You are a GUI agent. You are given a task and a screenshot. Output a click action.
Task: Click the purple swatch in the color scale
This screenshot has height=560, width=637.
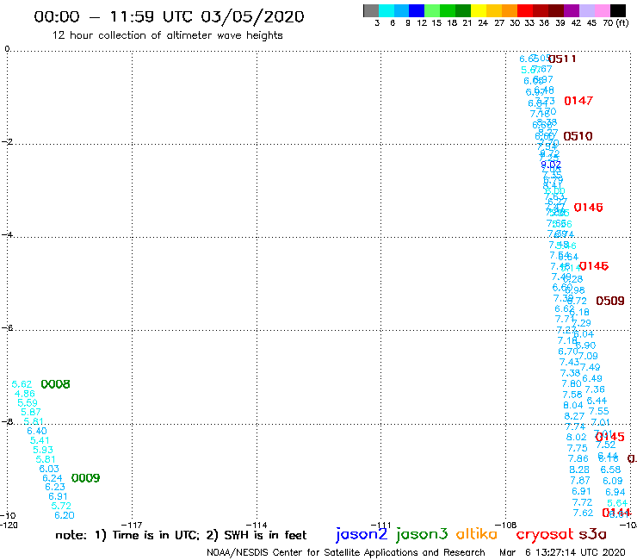[x=572, y=10]
